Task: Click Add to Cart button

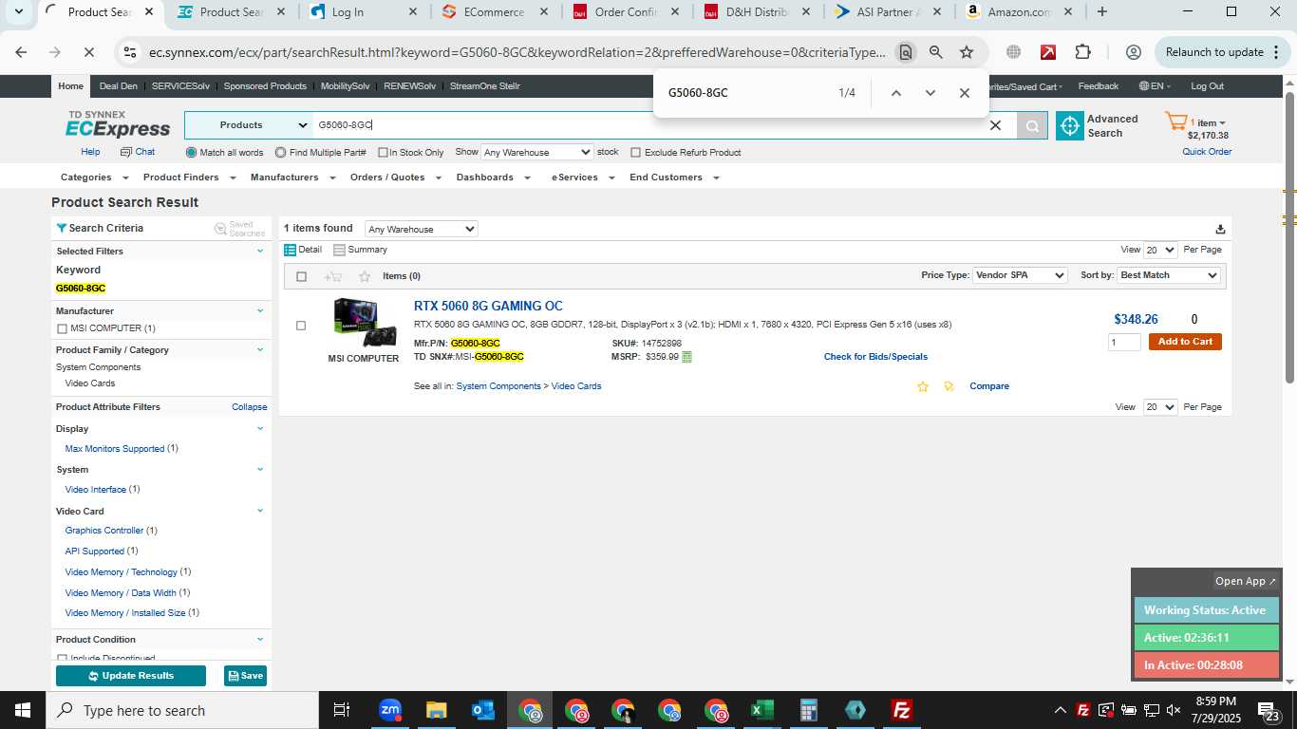Action: coord(1185,342)
